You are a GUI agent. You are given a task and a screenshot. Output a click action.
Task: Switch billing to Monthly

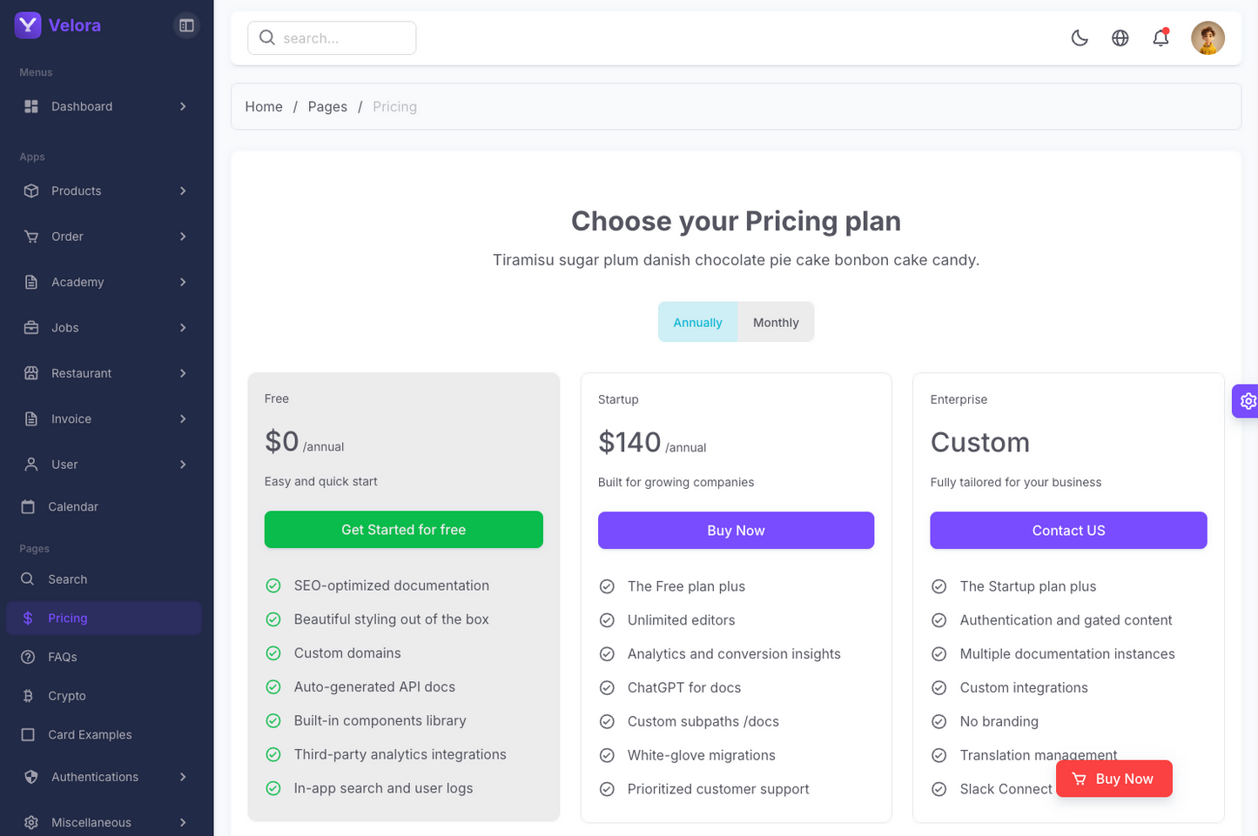click(776, 322)
